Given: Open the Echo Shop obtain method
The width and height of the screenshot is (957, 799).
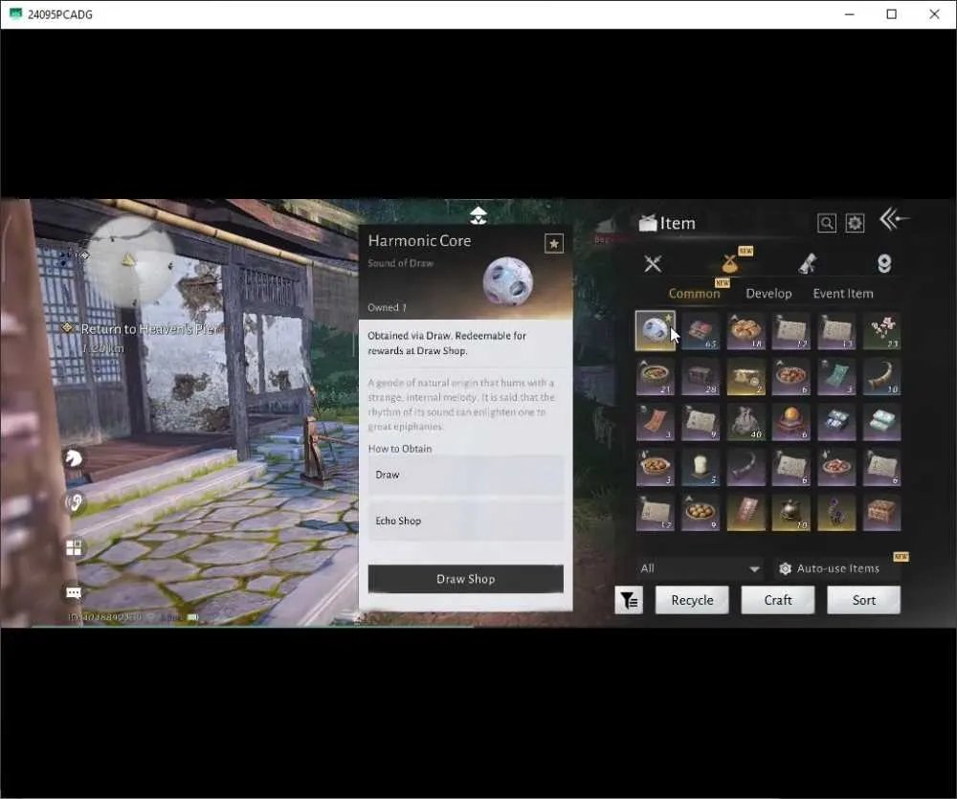Looking at the screenshot, I should point(466,521).
